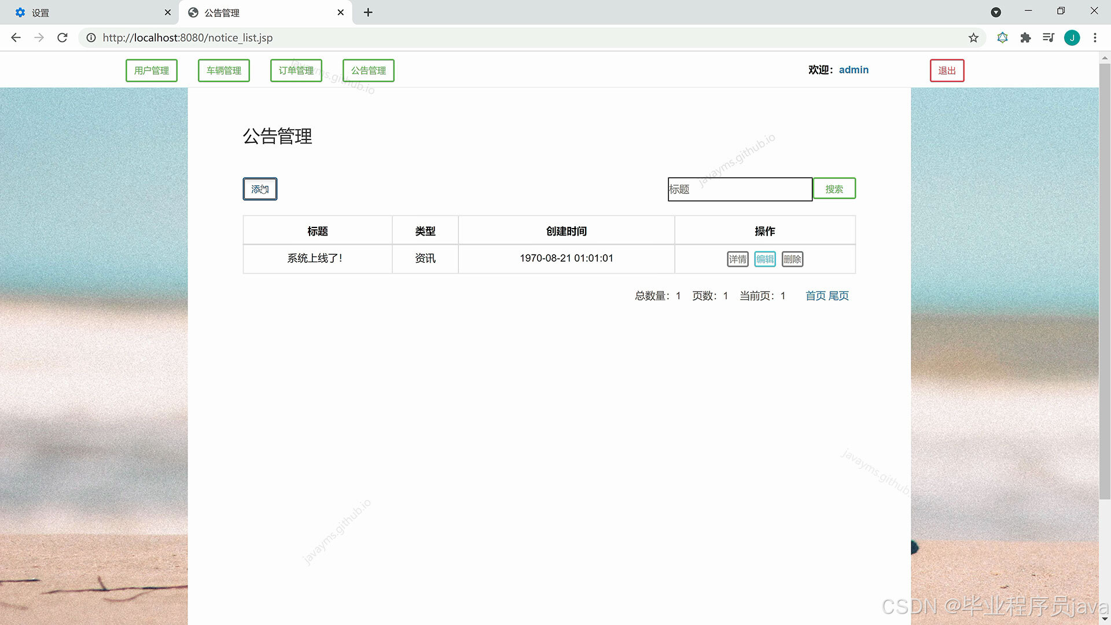Open the Extensions puzzle icon
Screen dimensions: 1111x625
(1025, 38)
